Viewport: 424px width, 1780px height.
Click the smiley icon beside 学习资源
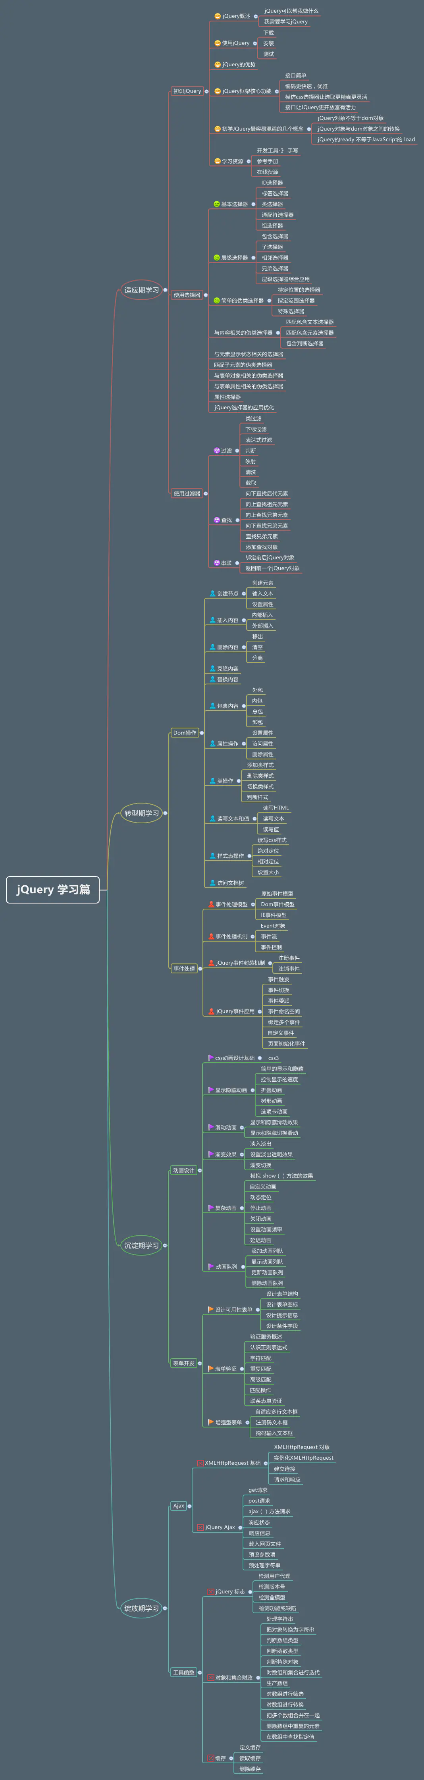218,161
